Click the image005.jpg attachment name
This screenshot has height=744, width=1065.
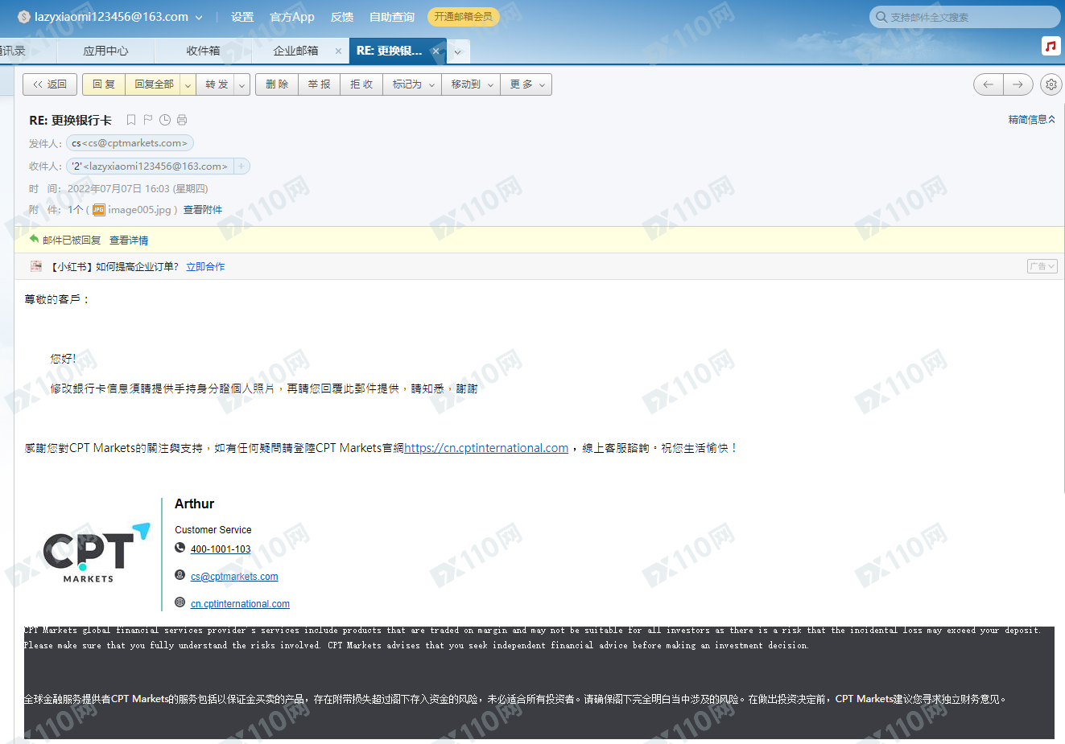point(140,210)
